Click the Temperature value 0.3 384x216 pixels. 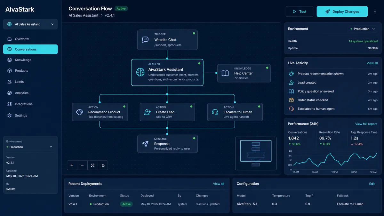coord(275,204)
